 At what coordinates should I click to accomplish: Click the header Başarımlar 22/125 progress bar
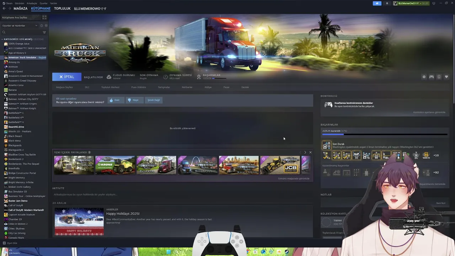pyautogui.click(x=219, y=78)
